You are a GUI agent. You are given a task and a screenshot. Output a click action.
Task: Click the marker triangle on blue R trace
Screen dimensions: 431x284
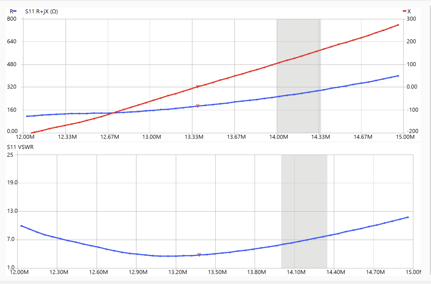pyautogui.click(x=198, y=106)
